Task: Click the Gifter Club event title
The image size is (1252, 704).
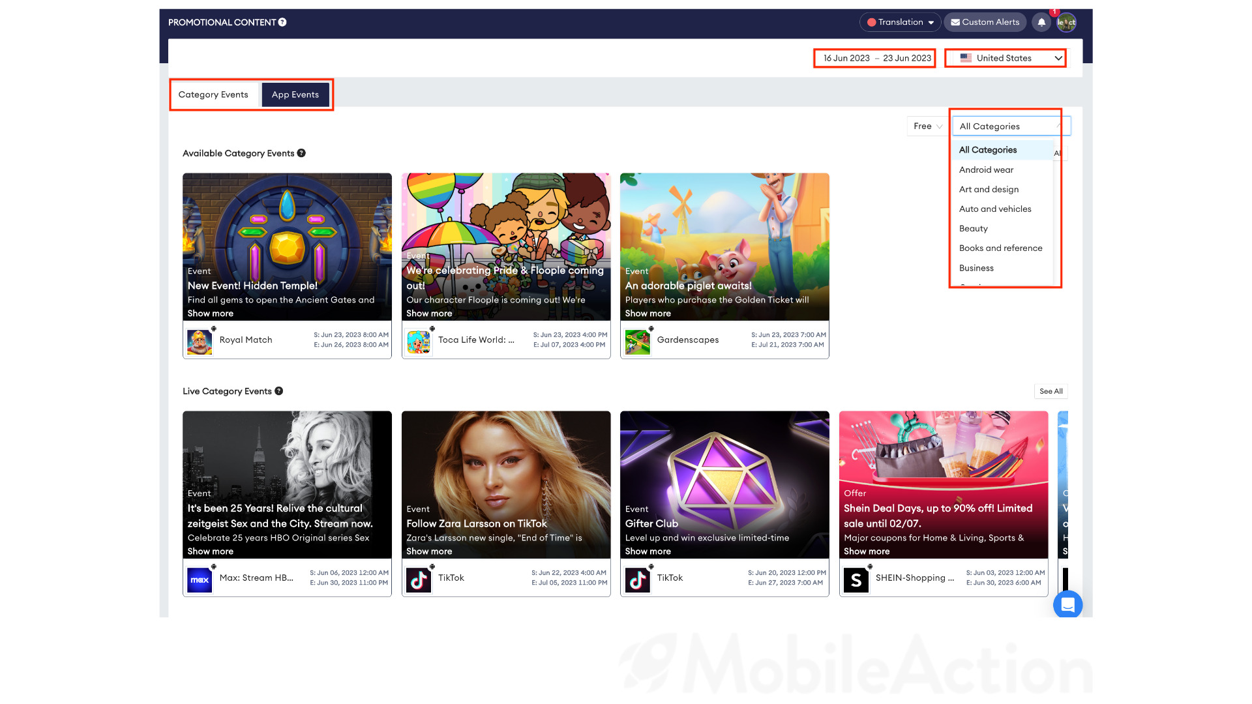Action: click(x=651, y=523)
